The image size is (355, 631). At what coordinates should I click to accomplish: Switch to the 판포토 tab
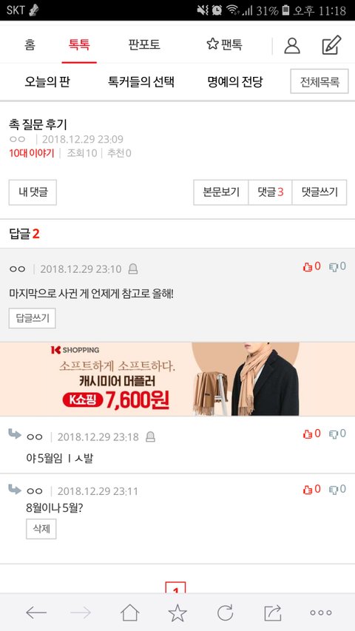click(144, 44)
